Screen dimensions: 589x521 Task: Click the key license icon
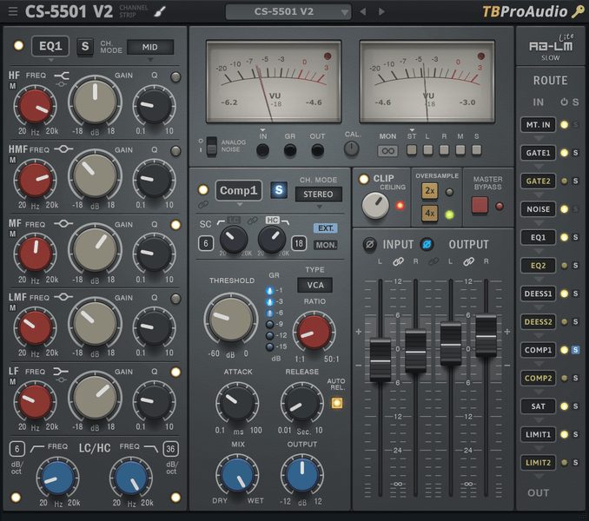[x=578, y=11]
